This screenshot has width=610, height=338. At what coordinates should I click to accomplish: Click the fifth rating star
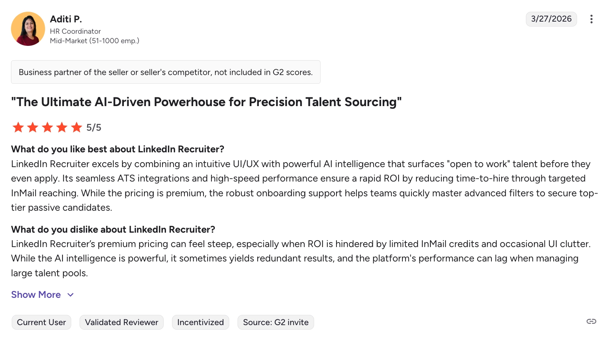tap(77, 127)
